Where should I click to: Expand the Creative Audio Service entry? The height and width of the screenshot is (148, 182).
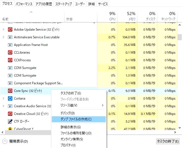point(4,106)
